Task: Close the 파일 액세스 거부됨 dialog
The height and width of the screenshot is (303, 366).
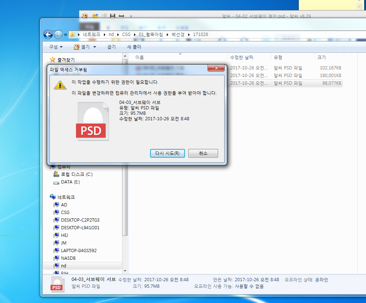Action: pyautogui.click(x=216, y=68)
